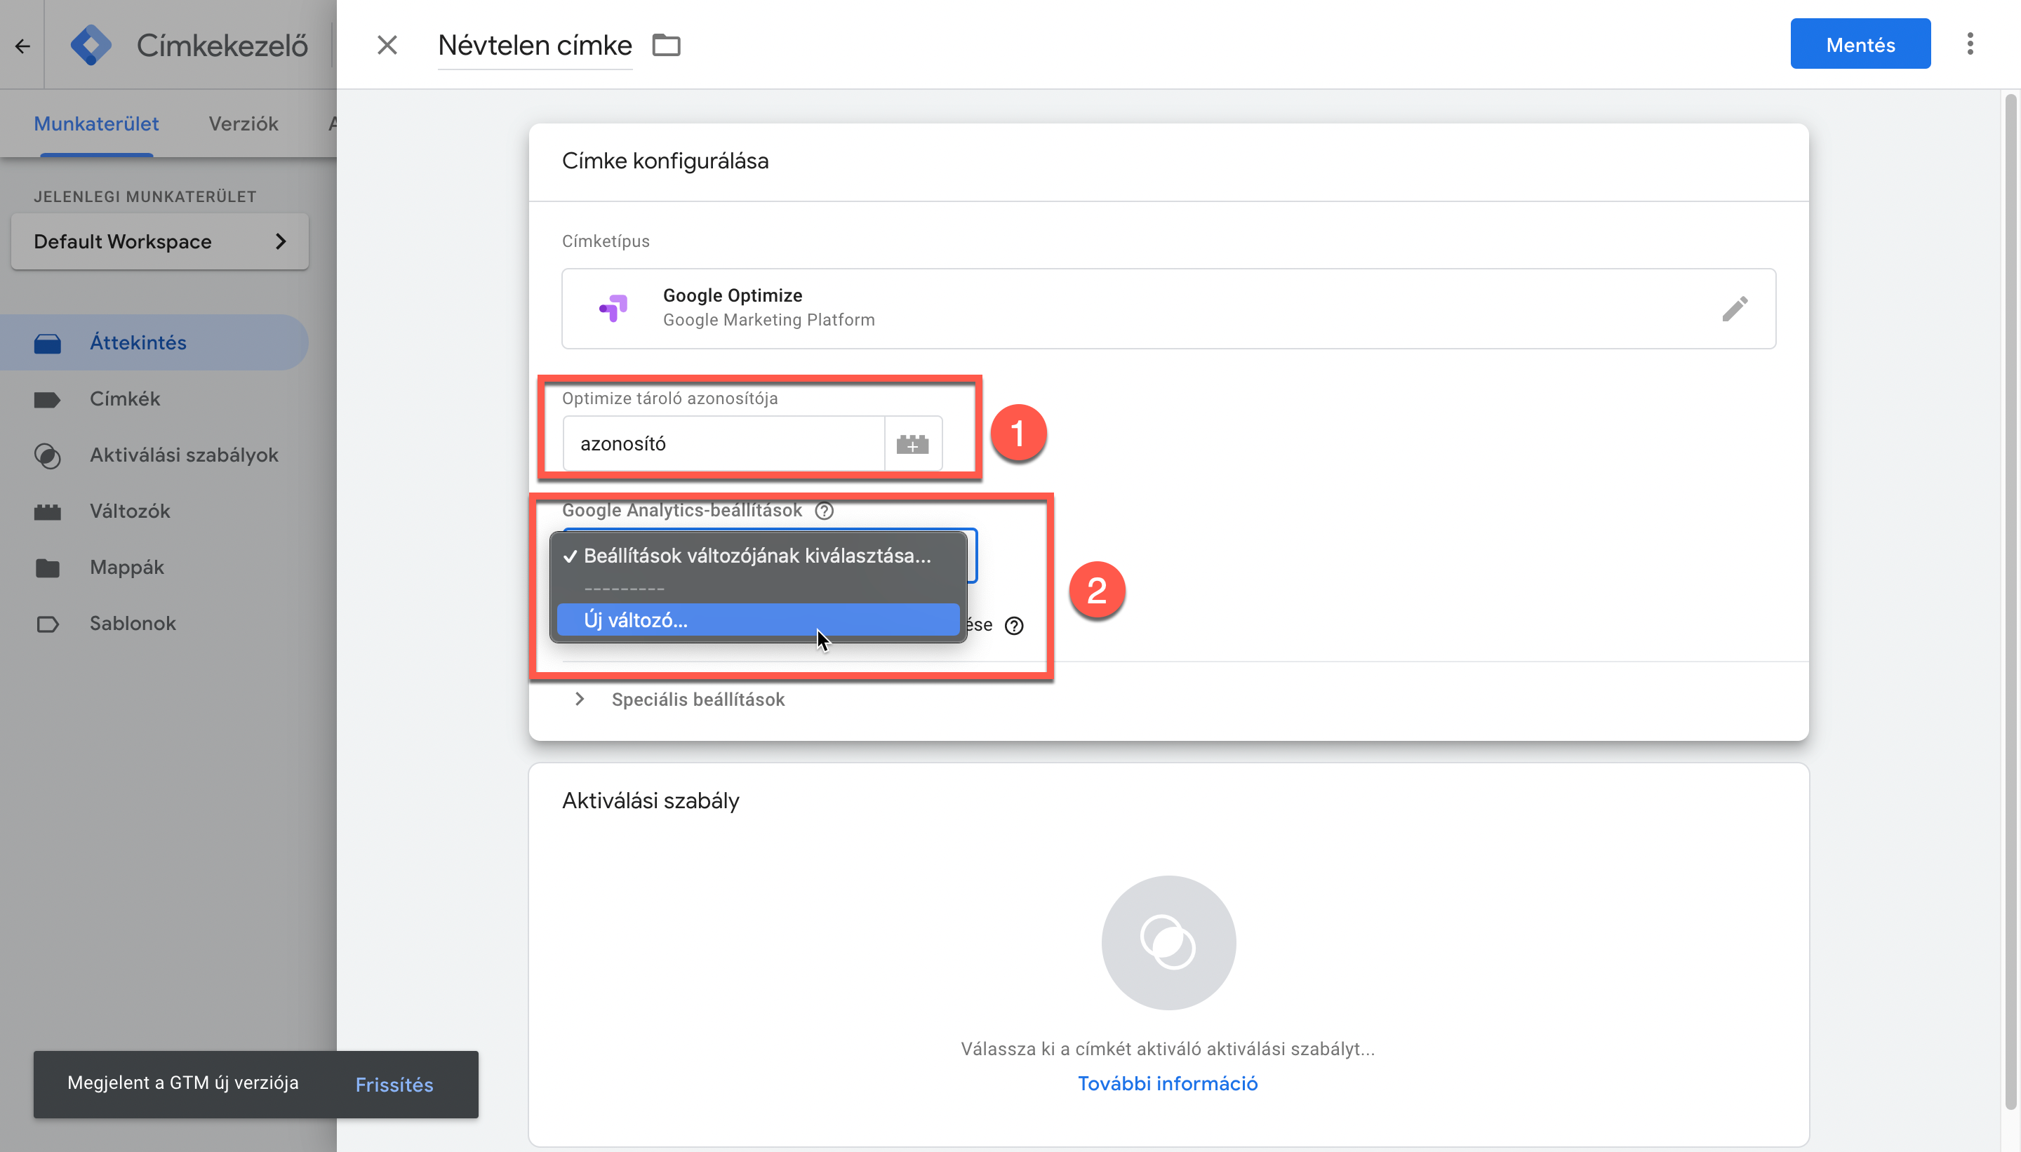The width and height of the screenshot is (2021, 1152).
Task: Click the Változók brick icon in the sidebar
Action: click(48, 512)
